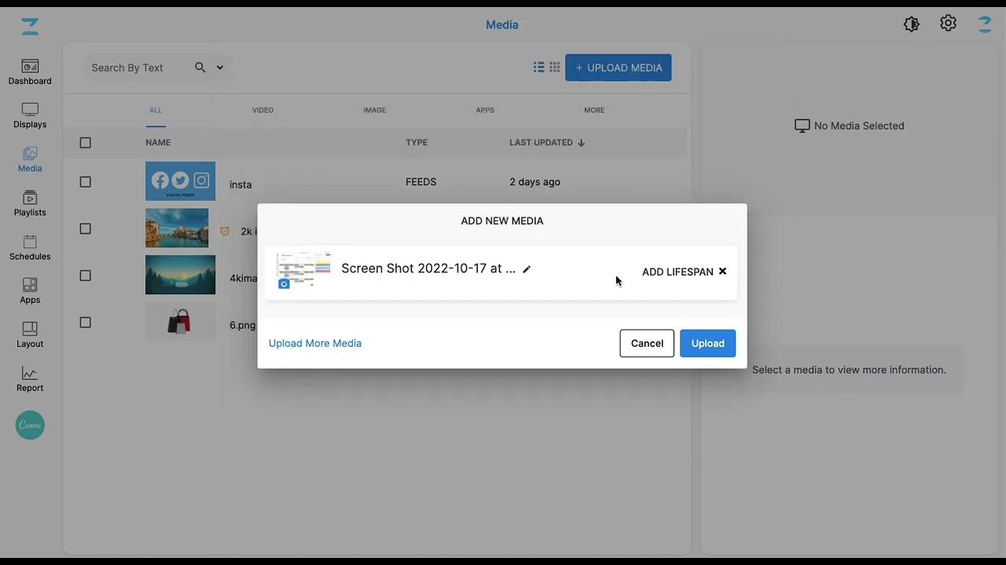Sort by the Last Updated arrow

point(582,143)
